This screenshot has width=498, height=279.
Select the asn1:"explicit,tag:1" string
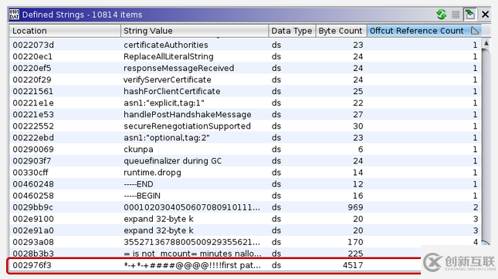coord(164,103)
